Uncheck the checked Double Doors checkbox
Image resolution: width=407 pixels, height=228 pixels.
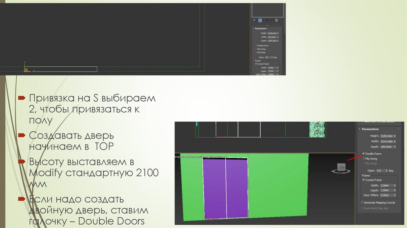point(363,154)
